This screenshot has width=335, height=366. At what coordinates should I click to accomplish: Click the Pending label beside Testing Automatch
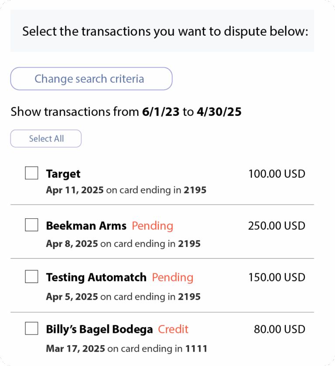click(173, 278)
